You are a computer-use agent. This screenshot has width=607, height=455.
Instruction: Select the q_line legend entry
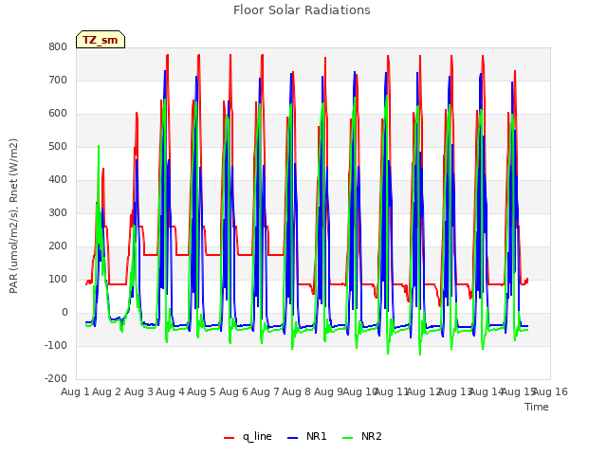(248, 436)
